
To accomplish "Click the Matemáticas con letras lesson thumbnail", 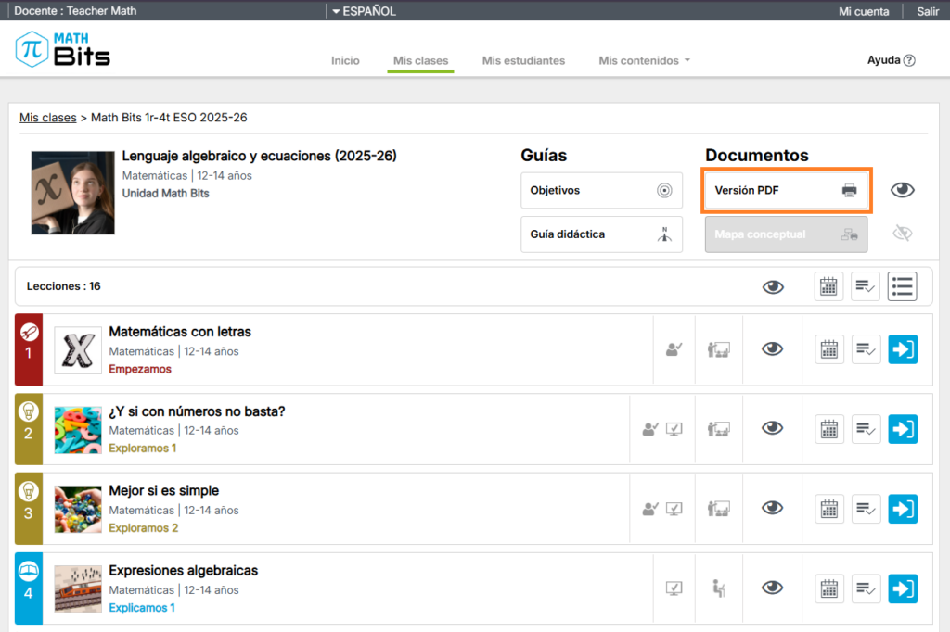I will [x=77, y=349].
